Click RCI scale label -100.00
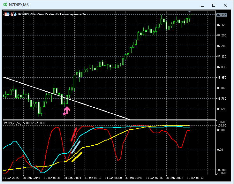 tap(222, 173)
